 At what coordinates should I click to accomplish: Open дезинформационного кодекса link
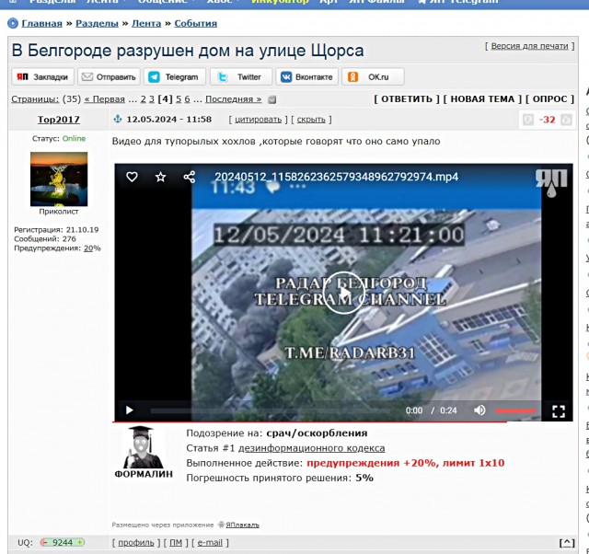tap(311, 448)
